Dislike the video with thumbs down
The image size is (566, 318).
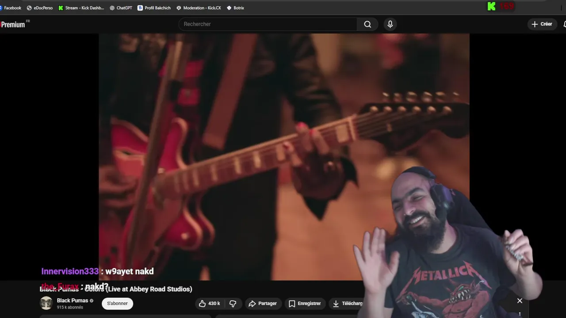coord(233,303)
